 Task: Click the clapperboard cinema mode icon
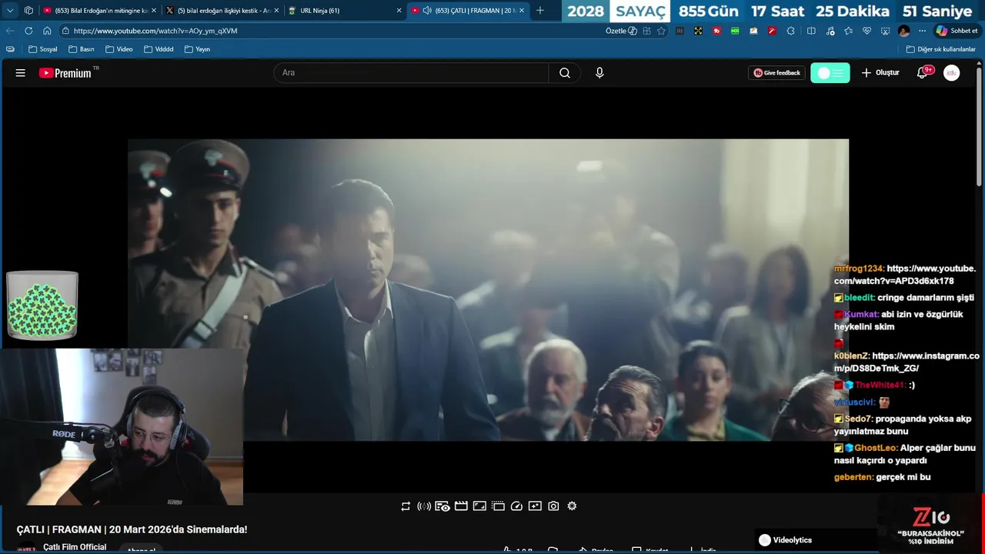click(461, 506)
